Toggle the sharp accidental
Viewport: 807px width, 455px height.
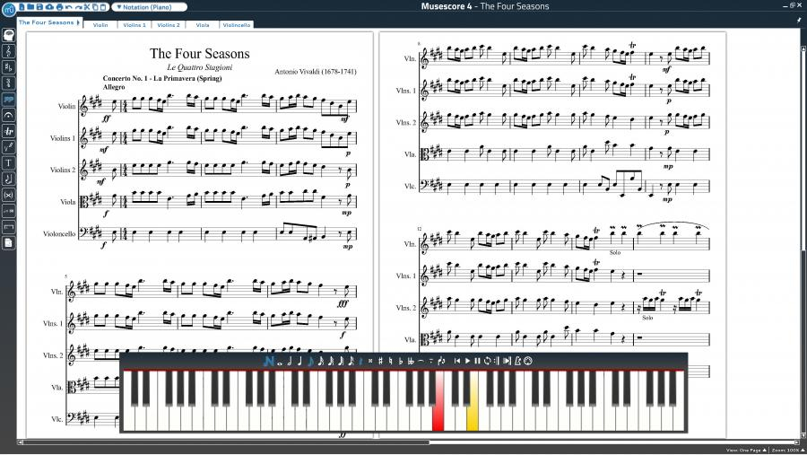pos(380,361)
